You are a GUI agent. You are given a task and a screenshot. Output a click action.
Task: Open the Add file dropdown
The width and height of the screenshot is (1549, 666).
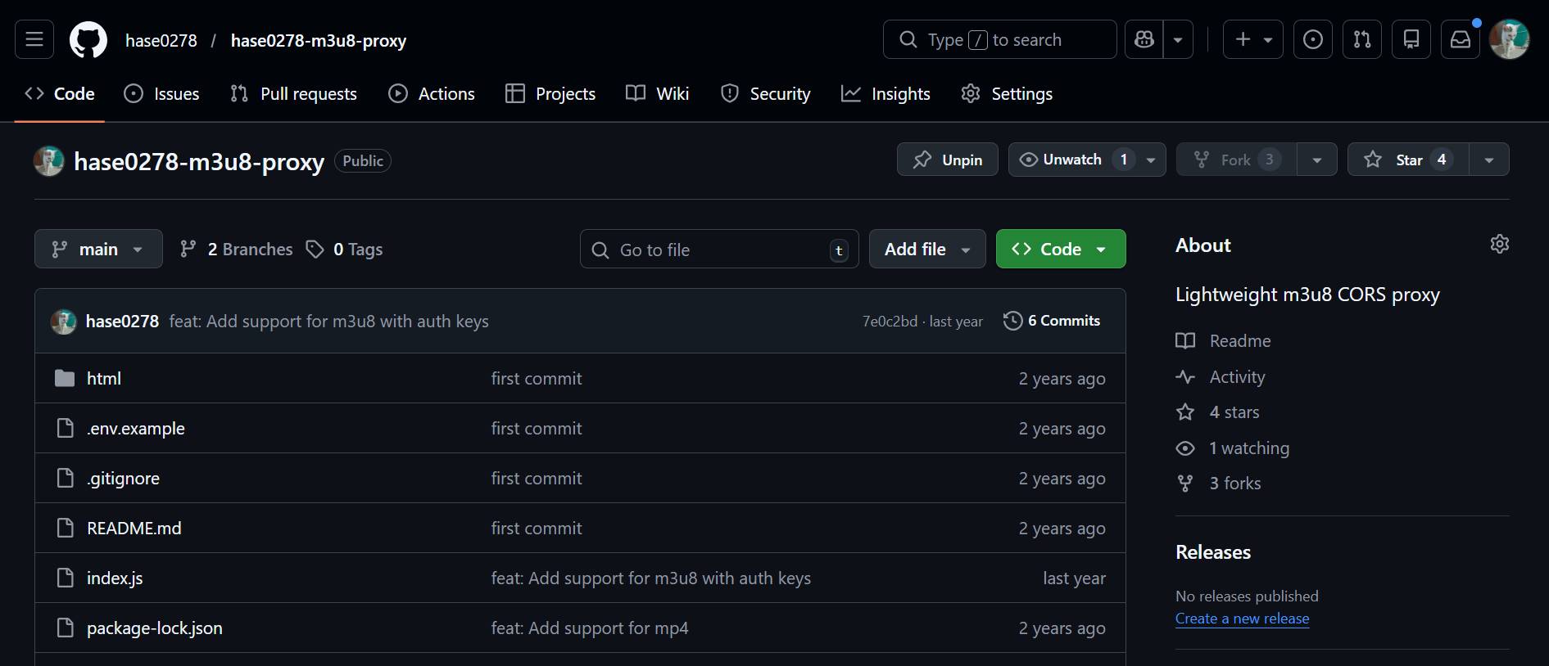coord(926,249)
